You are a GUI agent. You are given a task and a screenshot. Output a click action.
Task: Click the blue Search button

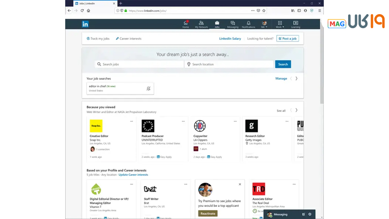[283, 64]
